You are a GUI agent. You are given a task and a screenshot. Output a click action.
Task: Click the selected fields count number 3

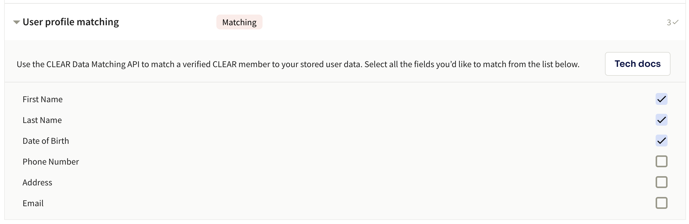(669, 23)
